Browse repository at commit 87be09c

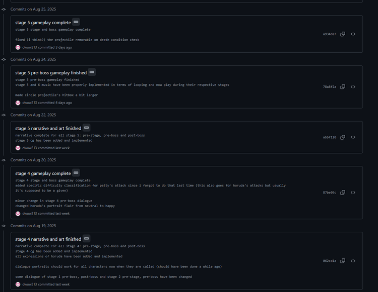pyautogui.click(x=353, y=192)
